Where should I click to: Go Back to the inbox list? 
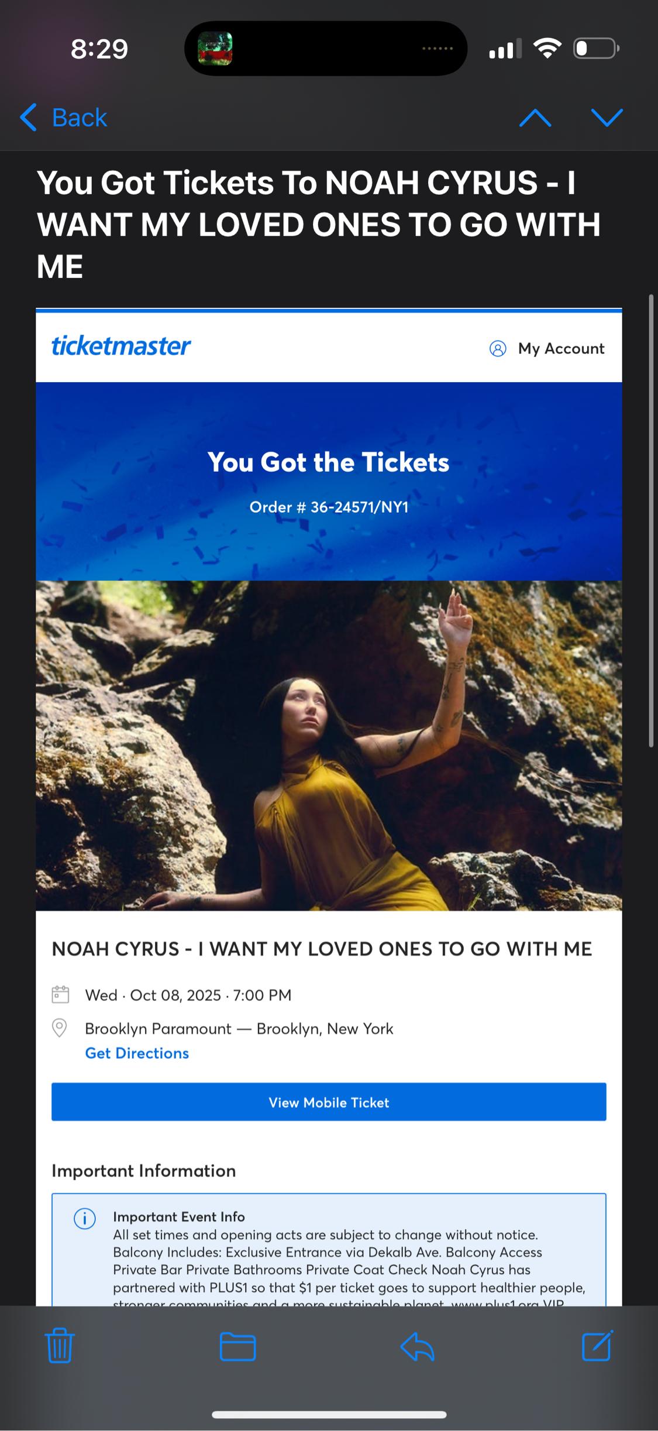coord(64,118)
